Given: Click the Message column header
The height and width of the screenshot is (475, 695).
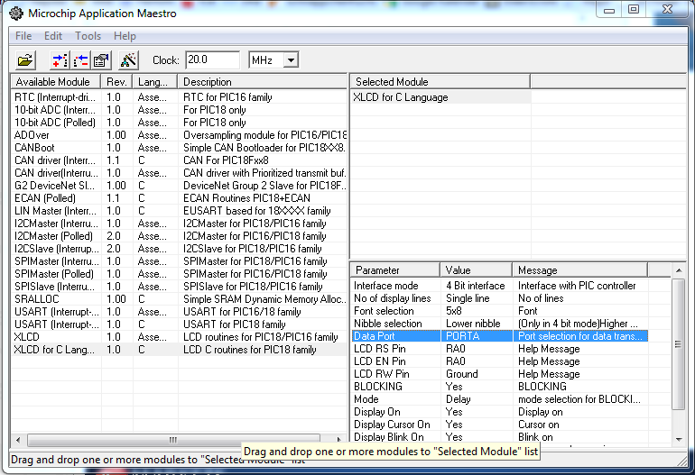Looking at the screenshot, I should pos(579,270).
